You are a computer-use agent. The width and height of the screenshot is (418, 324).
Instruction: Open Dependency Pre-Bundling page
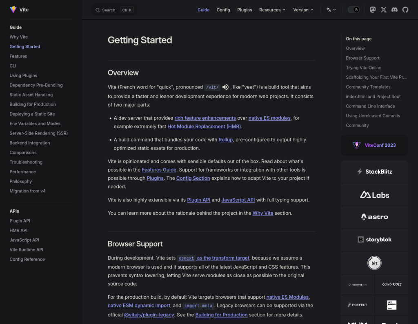[x=36, y=85]
